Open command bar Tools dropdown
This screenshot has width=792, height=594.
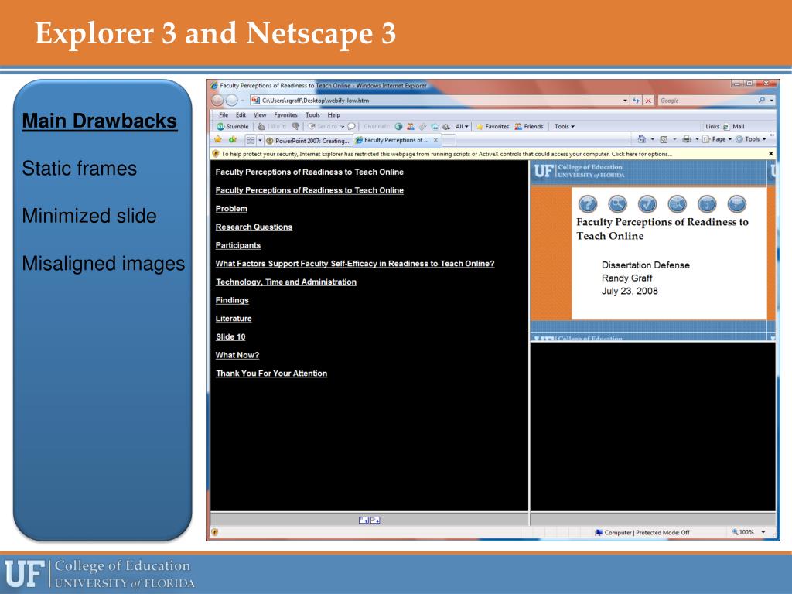point(751,139)
